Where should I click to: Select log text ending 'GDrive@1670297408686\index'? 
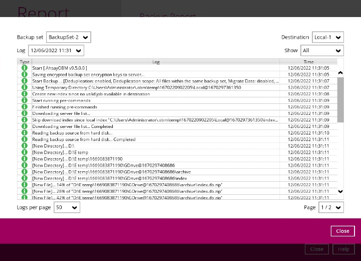[x=110, y=178]
